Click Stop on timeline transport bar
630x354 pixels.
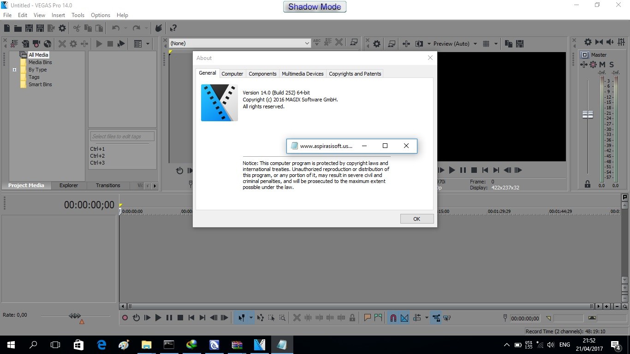click(180, 318)
